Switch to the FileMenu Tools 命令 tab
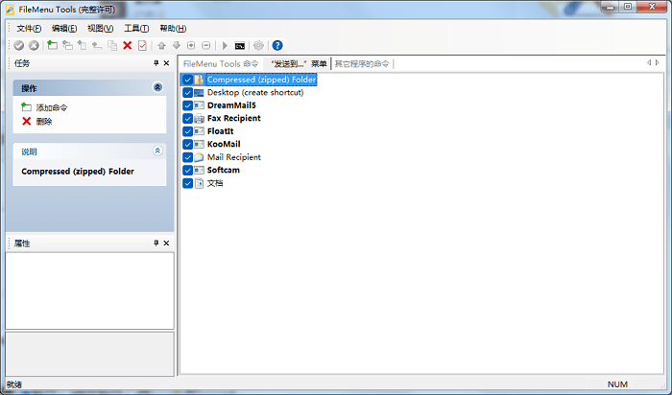Screen dimensions: 672x395 (221, 64)
